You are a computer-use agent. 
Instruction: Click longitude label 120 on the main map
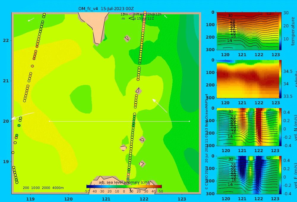coord(68,199)
